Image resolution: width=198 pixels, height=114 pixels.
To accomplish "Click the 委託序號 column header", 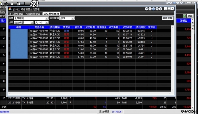I will [141, 27].
